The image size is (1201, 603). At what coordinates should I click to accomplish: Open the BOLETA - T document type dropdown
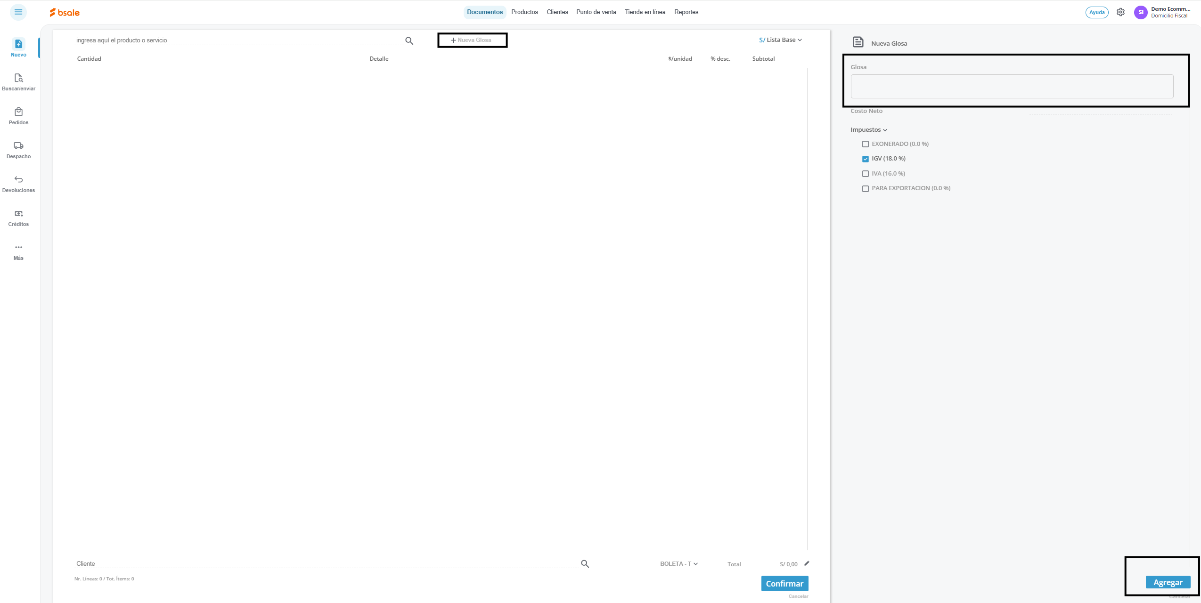pos(678,563)
